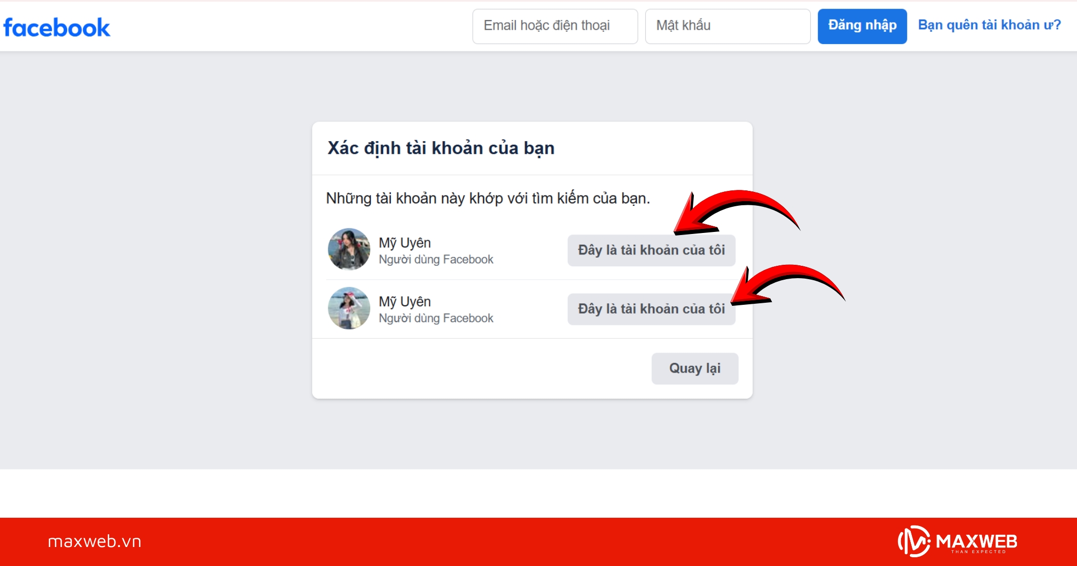
Task: Click the "Xác định tài khoản của bạn" heading
Action: (x=441, y=148)
